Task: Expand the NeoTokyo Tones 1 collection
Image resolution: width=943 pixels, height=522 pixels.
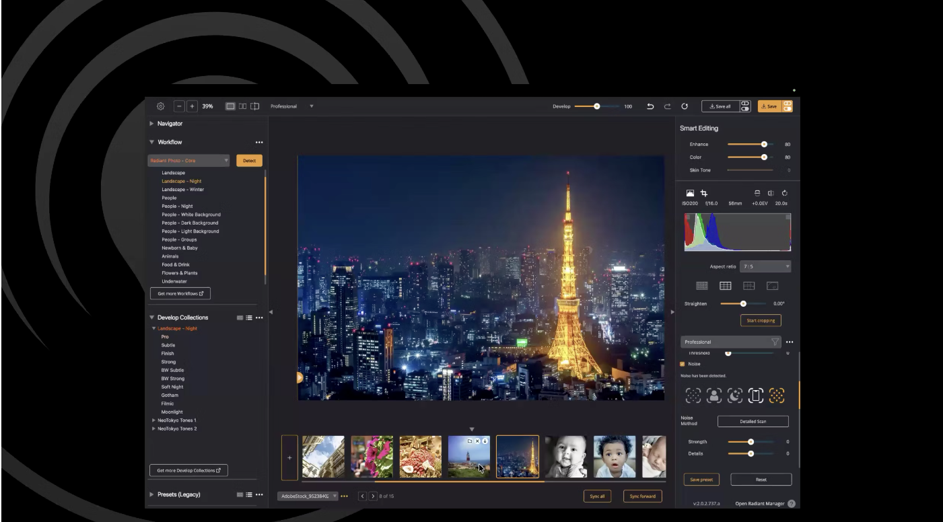Action: 154,420
